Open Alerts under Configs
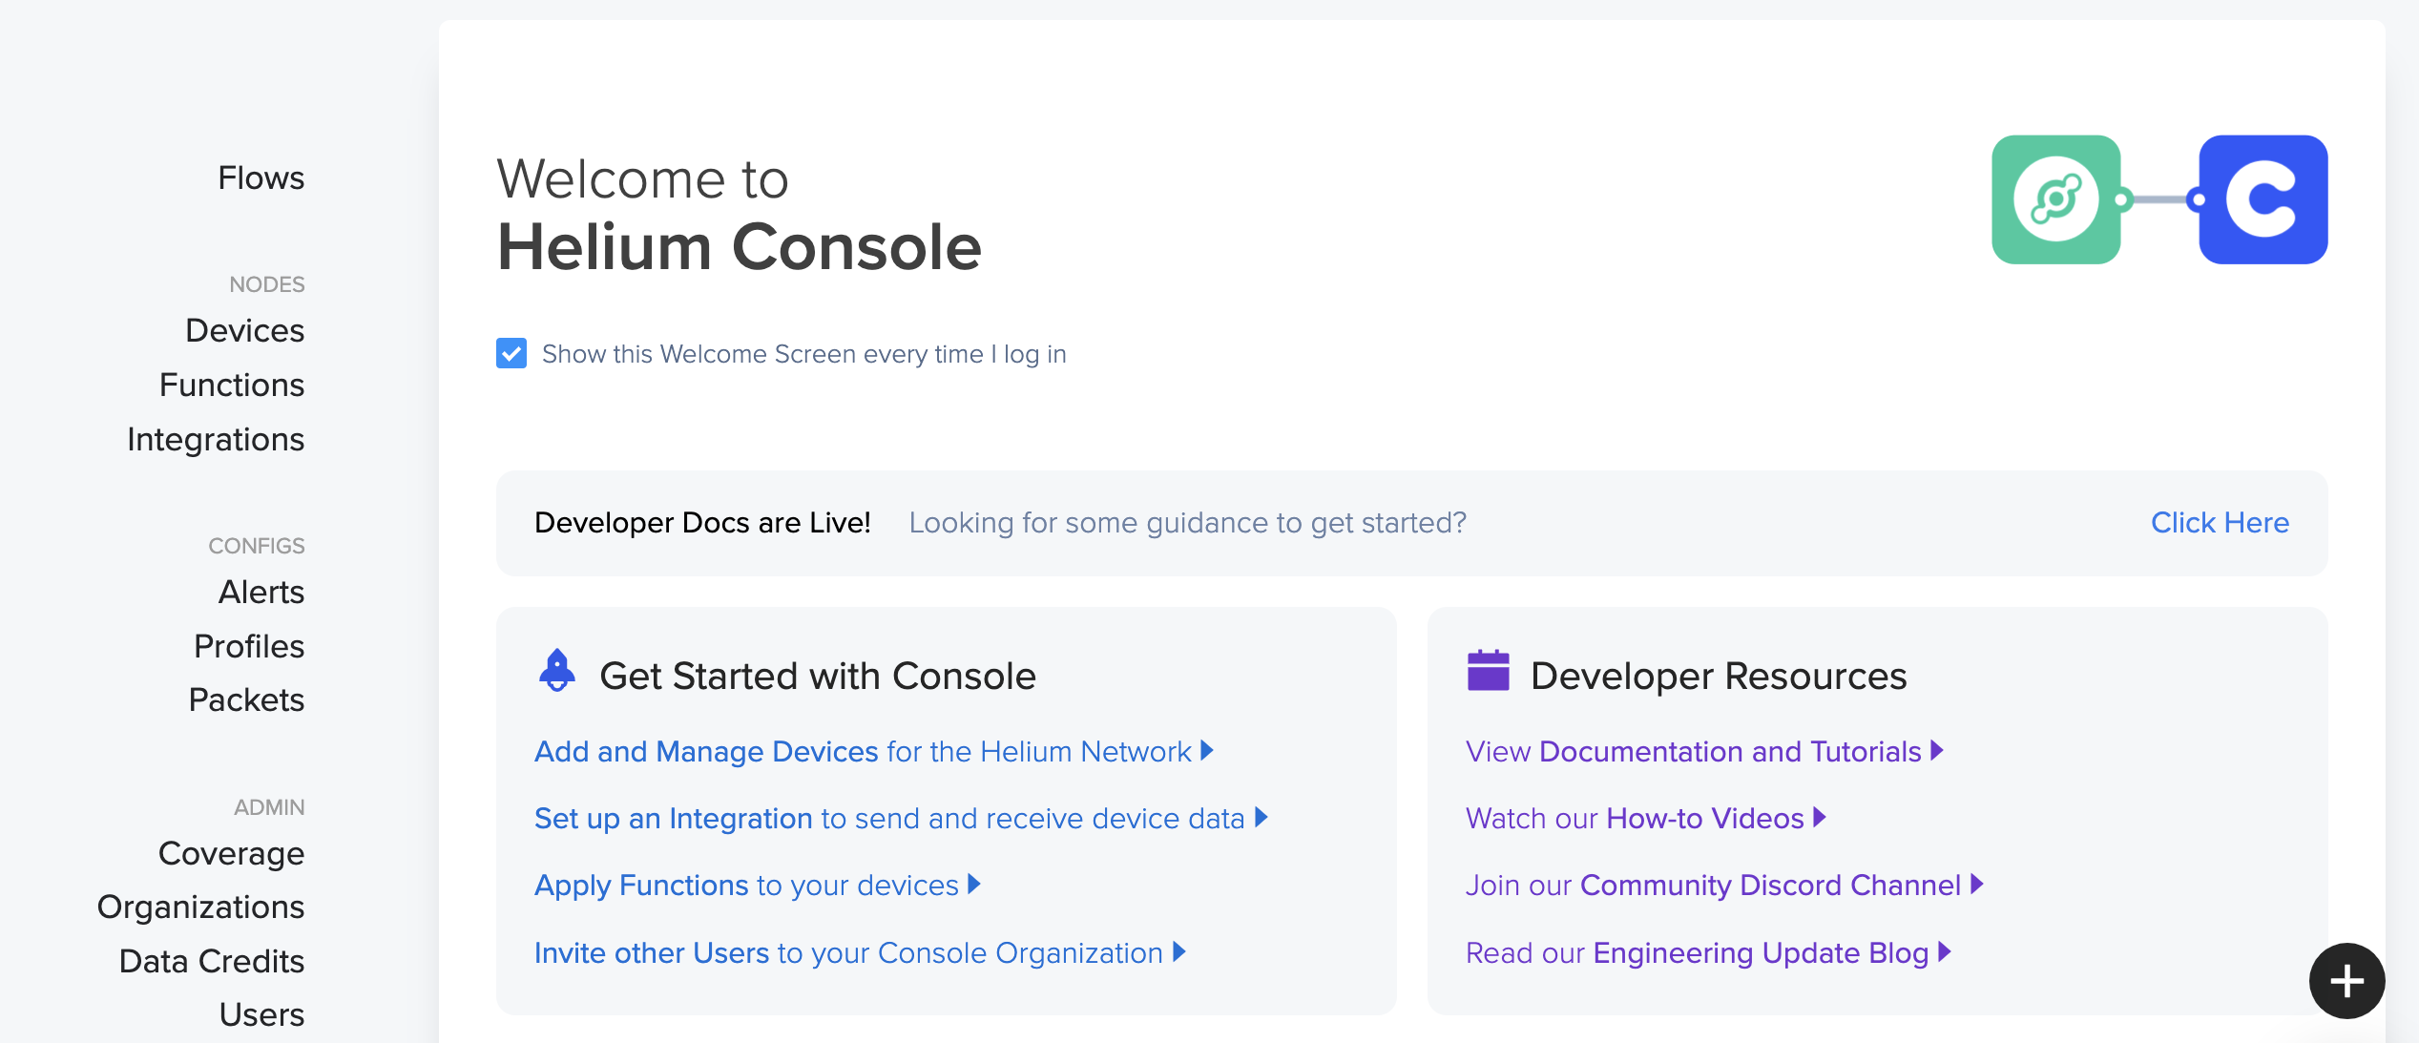Screen dimensions: 2419x1043 (x=261, y=592)
